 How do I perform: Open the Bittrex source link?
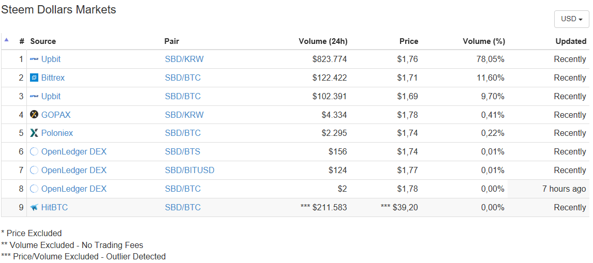pos(53,78)
